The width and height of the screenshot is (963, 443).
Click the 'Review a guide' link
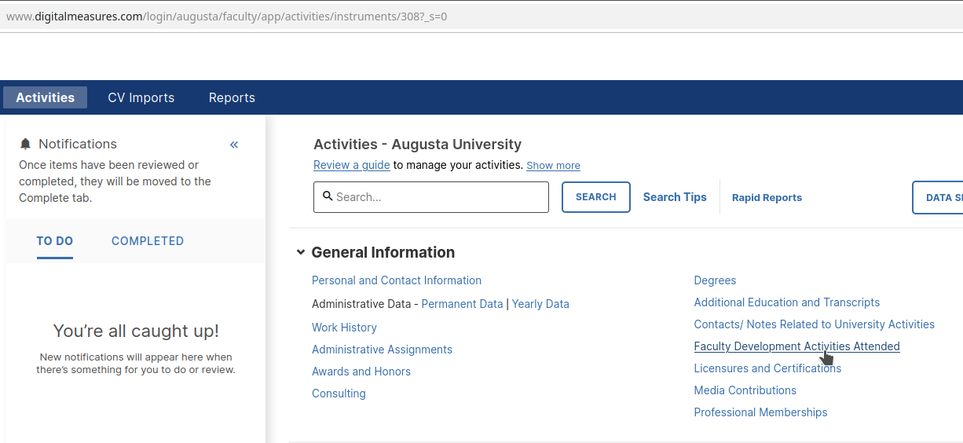coord(351,165)
